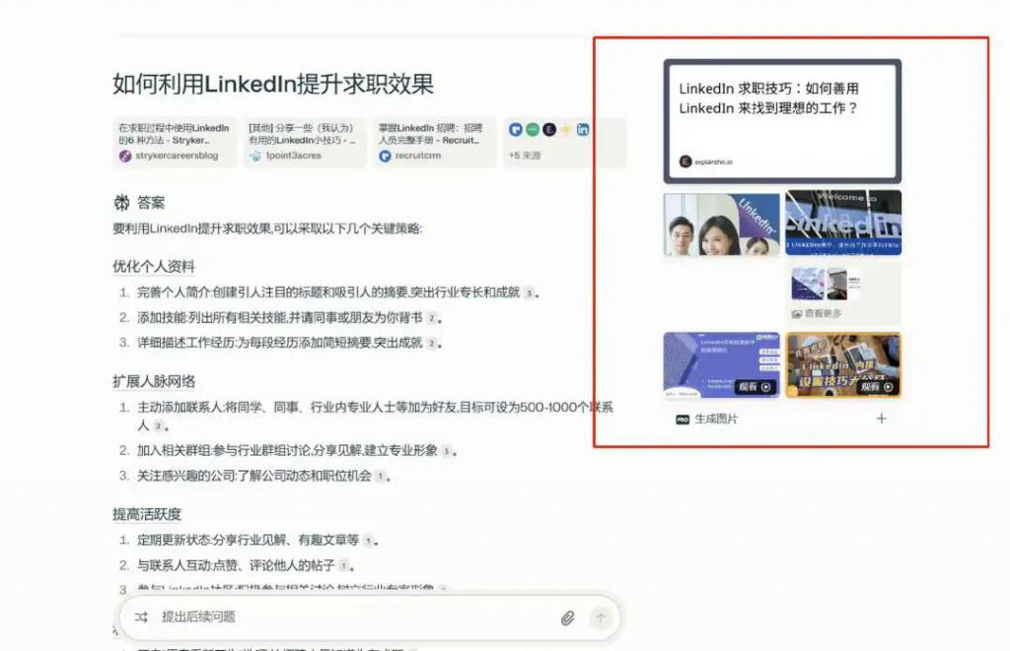Click the paperclip attach file icon
The width and height of the screenshot is (1010, 651).
[x=567, y=618]
